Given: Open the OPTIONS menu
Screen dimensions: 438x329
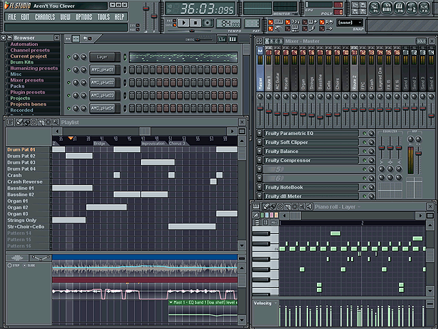Looking at the screenshot, I should (83, 17).
